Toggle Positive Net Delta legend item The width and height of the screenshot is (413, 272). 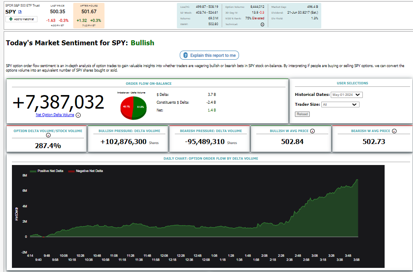click(47, 171)
